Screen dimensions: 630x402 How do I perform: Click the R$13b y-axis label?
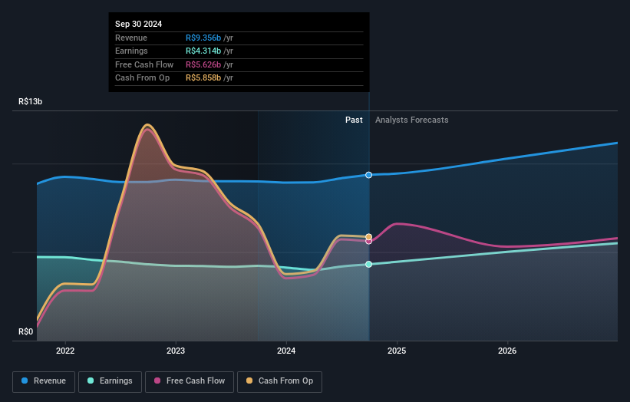[30, 101]
